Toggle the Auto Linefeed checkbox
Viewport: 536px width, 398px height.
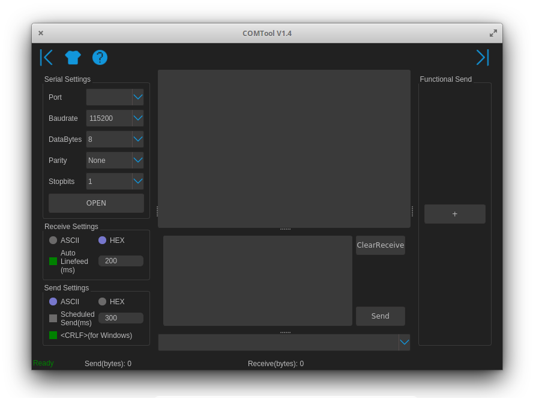(53, 261)
